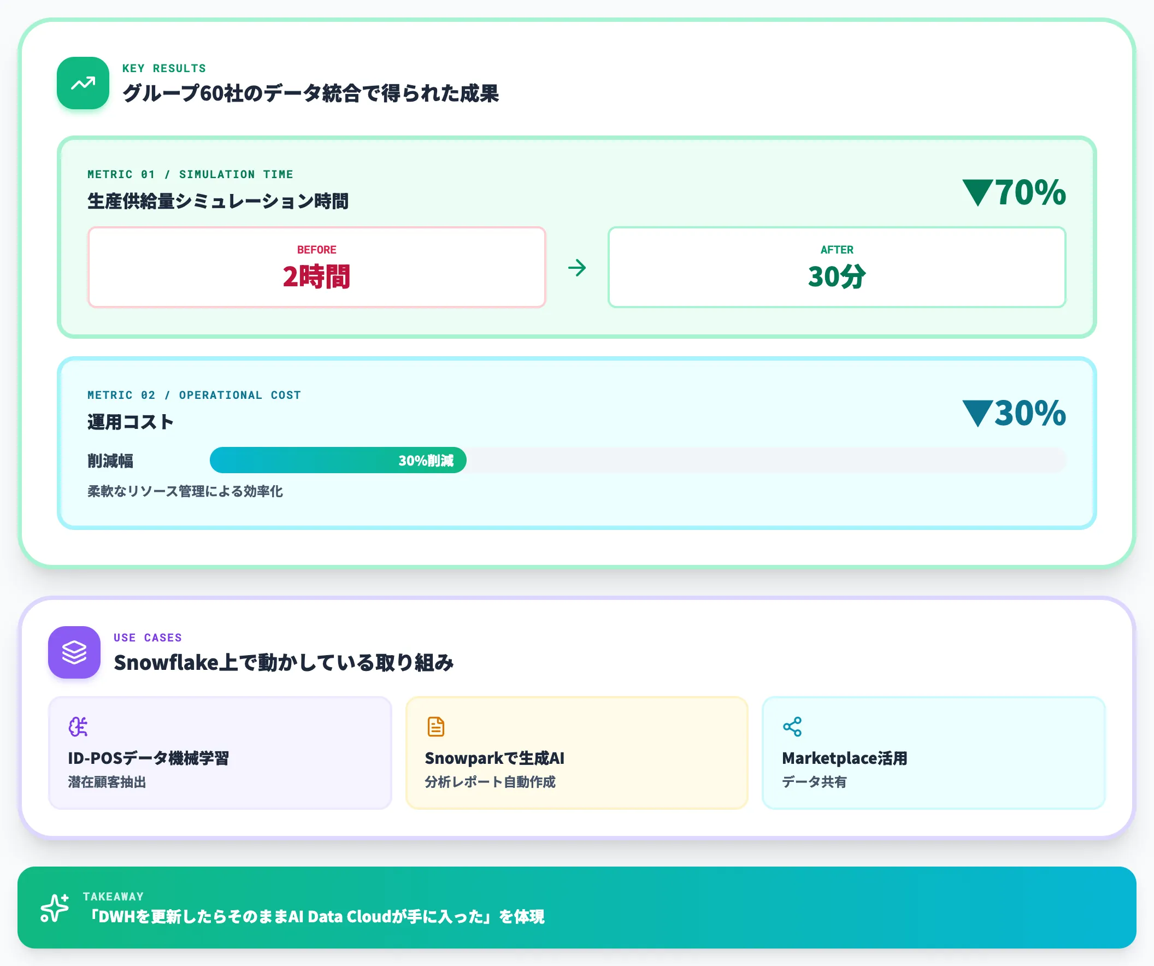Select the BEFORE 2時間 box
This screenshot has width=1154, height=966.
pyautogui.click(x=317, y=267)
